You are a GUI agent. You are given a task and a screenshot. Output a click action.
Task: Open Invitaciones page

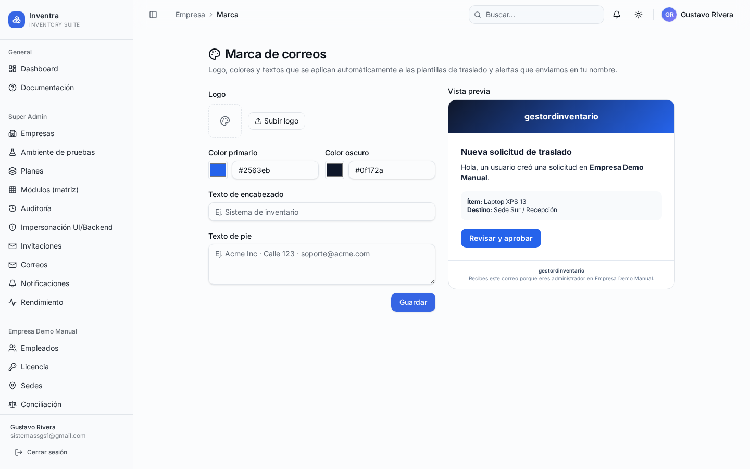tap(66, 246)
